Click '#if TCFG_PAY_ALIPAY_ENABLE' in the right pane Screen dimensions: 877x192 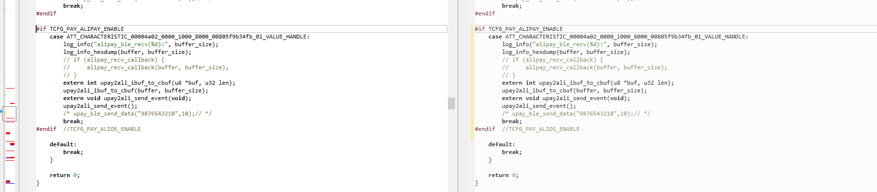[x=519, y=29]
